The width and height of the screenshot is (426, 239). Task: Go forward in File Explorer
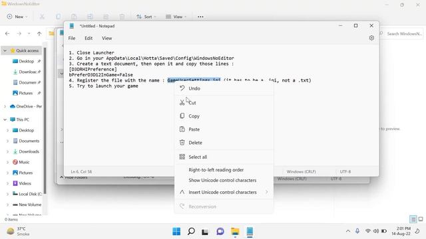[19, 34]
